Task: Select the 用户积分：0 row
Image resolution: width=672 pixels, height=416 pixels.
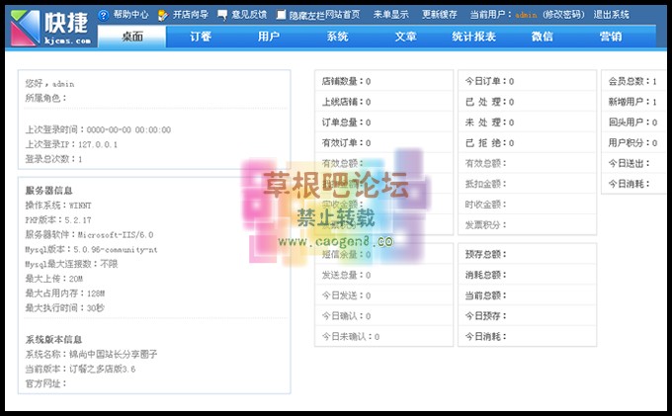Action: pyautogui.click(x=633, y=142)
